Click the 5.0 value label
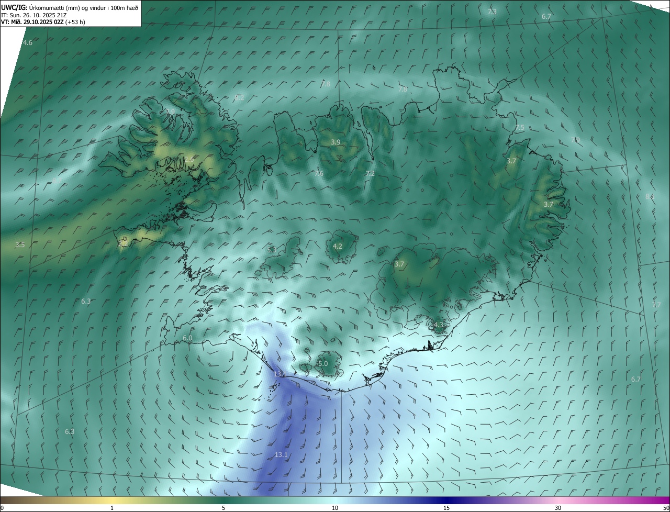Image resolution: width=670 pixels, height=512 pixels. [x=323, y=363]
